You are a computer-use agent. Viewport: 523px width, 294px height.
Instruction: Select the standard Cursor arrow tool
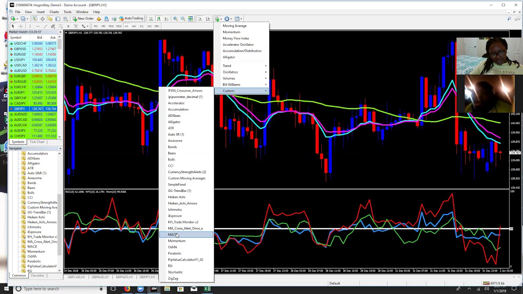tap(13, 26)
